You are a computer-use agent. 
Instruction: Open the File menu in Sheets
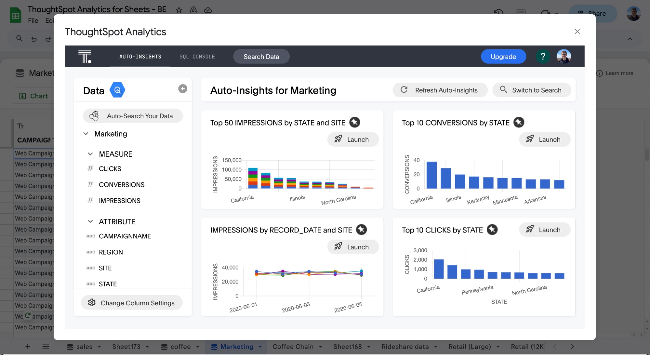click(33, 20)
